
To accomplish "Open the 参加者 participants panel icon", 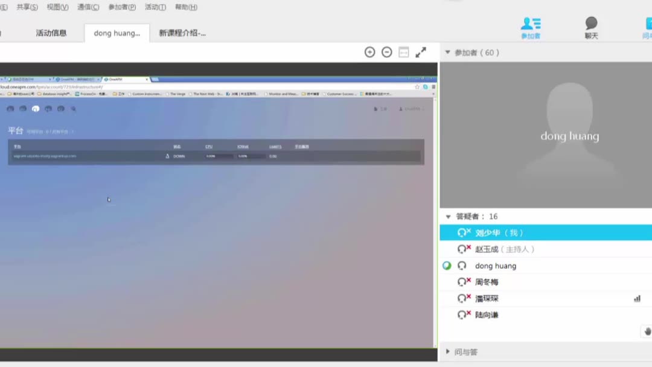I will click(x=529, y=27).
